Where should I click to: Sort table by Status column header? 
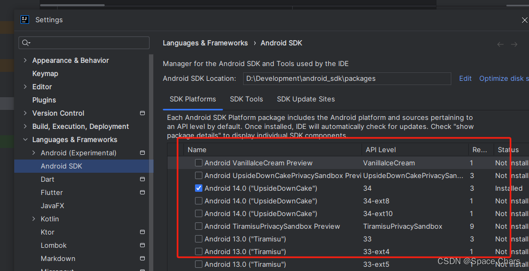tap(511, 149)
